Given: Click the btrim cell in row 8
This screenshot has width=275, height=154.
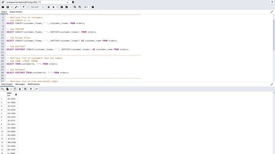Looking at the screenshot, I should tap(12, 124).
